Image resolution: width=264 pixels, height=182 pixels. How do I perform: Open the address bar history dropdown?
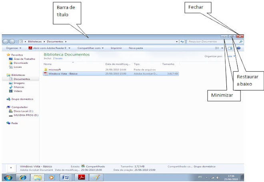[177, 42]
